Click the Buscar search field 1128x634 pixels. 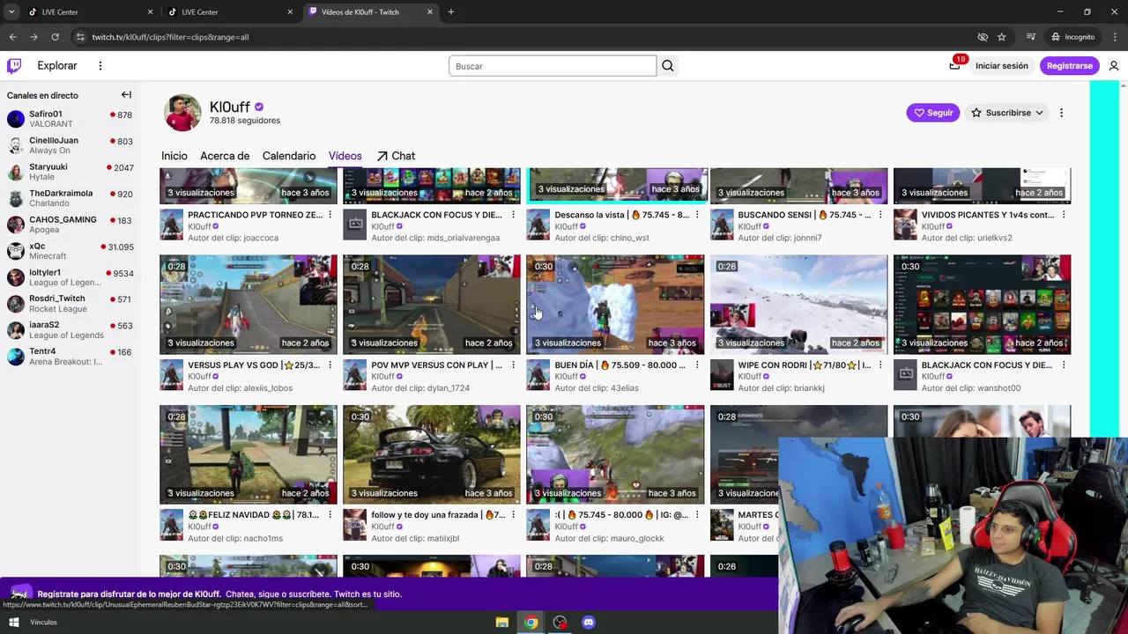coord(553,66)
